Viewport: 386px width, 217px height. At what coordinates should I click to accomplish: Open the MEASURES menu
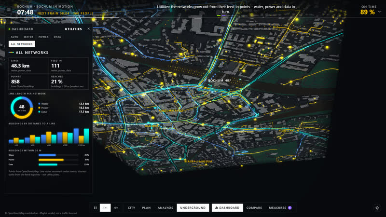click(x=280, y=208)
